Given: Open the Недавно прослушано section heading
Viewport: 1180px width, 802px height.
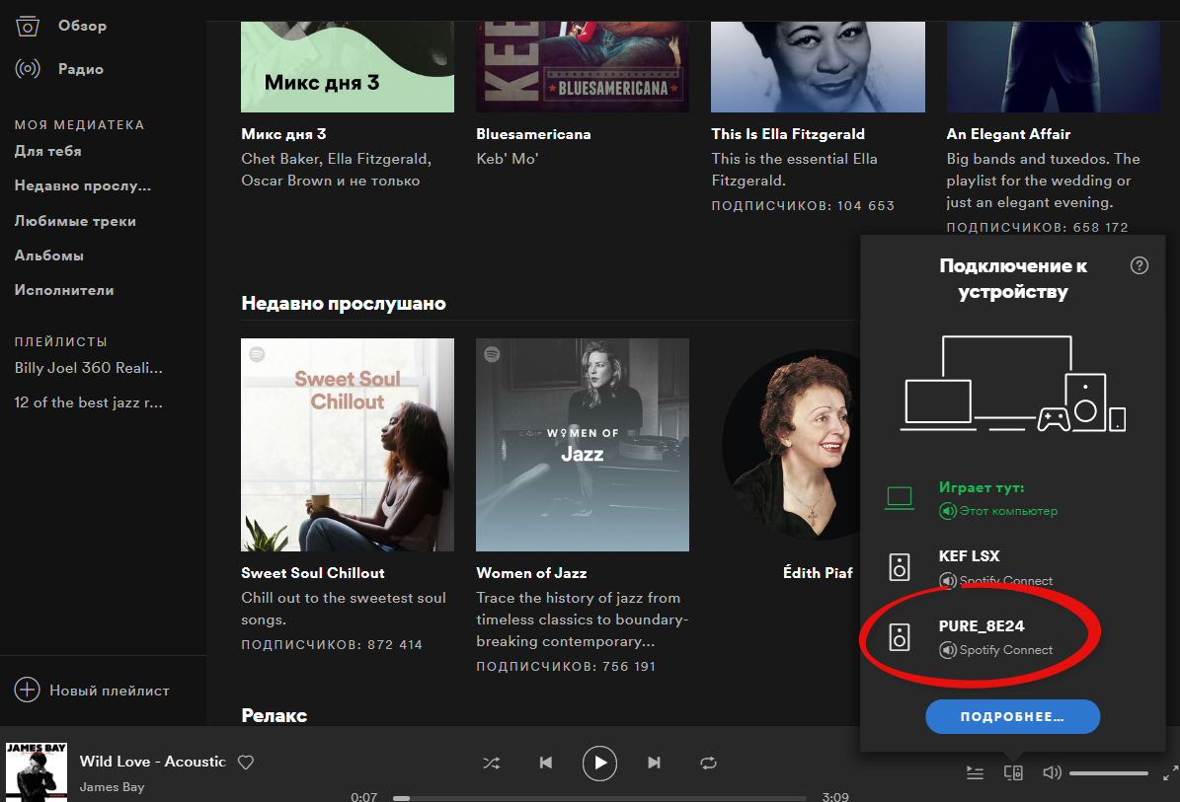Looking at the screenshot, I should pos(344,303).
